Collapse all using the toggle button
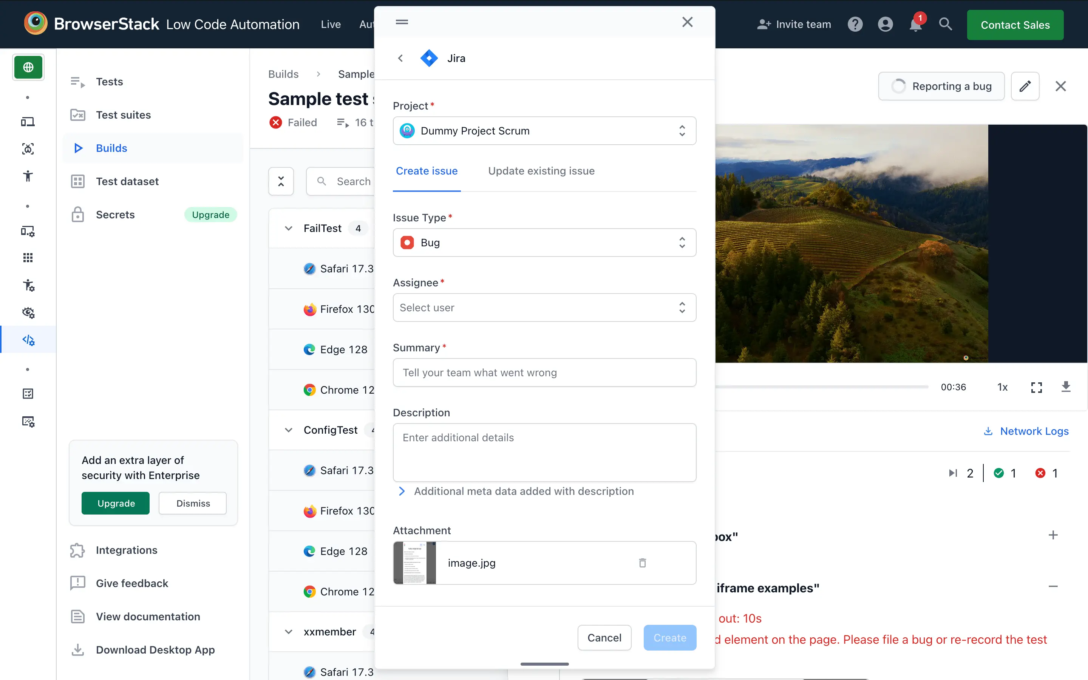 pyautogui.click(x=281, y=181)
